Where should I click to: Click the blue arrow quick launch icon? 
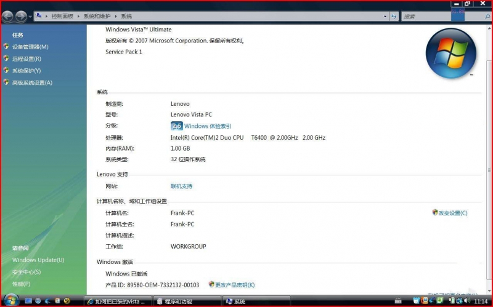tap(48, 301)
